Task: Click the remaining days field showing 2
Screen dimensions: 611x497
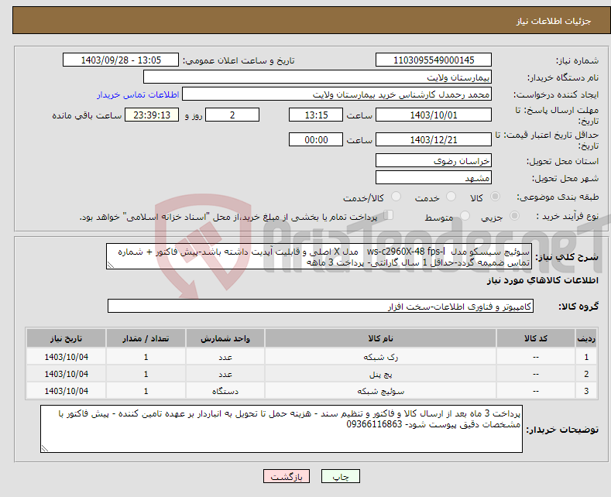Action: click(232, 115)
